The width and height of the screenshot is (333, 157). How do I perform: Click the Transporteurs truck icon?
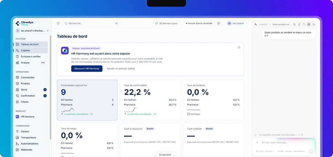(x=17, y=138)
